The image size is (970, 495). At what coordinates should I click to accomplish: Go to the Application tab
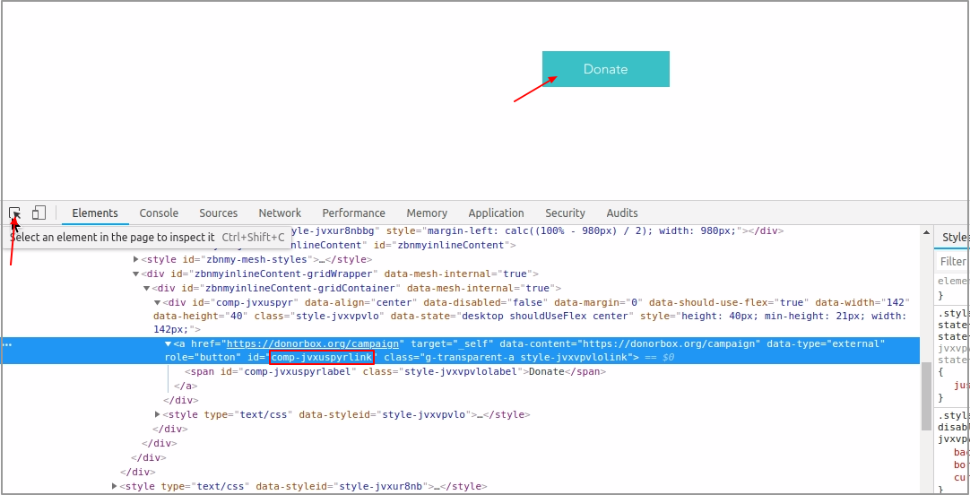[496, 213]
